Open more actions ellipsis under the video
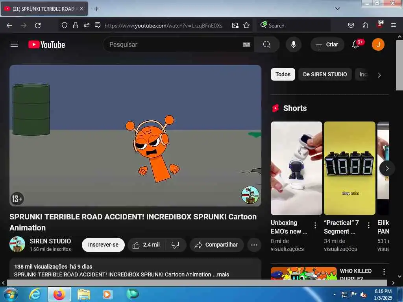 (254, 245)
